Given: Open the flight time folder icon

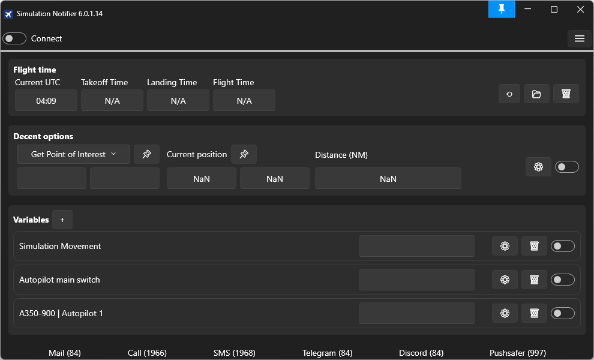Looking at the screenshot, I should tap(536, 94).
